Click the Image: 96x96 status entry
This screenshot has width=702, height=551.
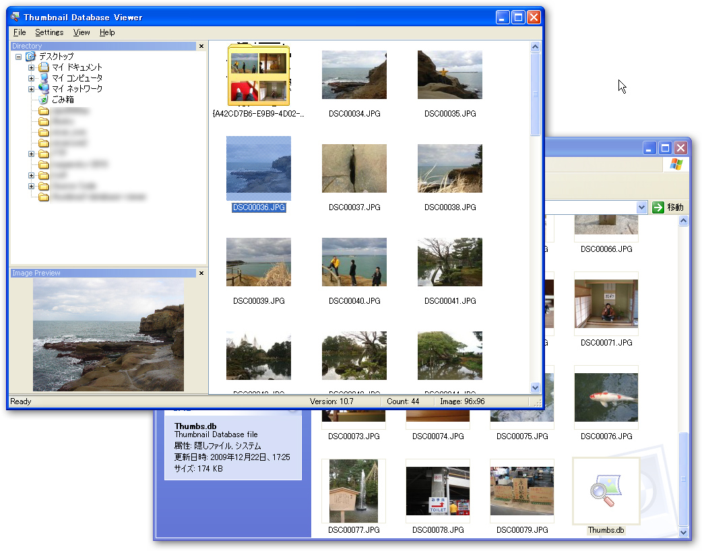(x=462, y=401)
